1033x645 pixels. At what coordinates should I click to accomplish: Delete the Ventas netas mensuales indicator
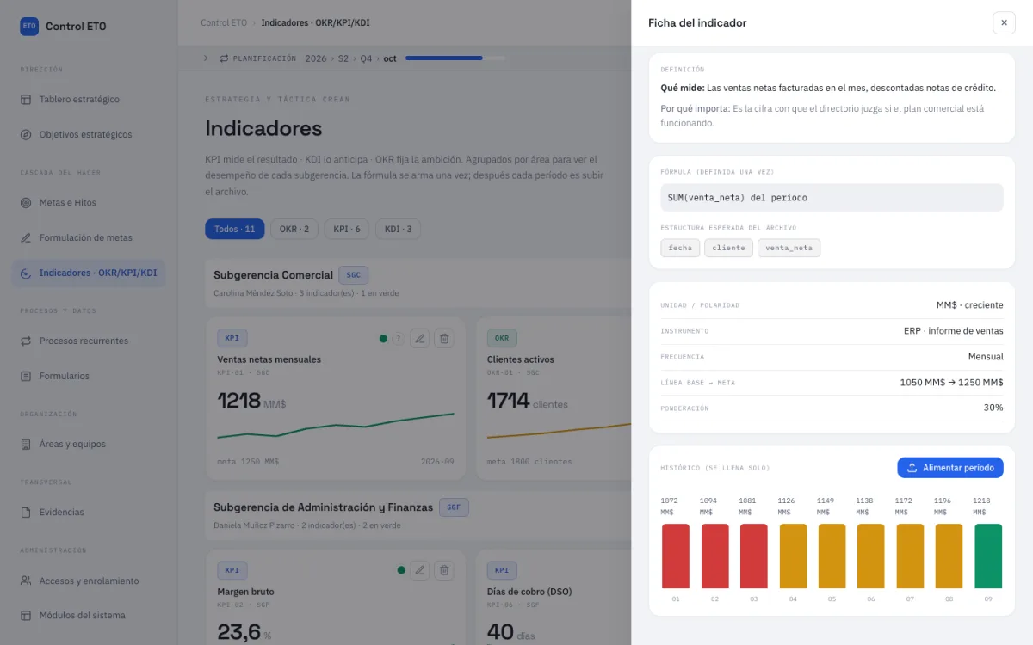(x=444, y=339)
